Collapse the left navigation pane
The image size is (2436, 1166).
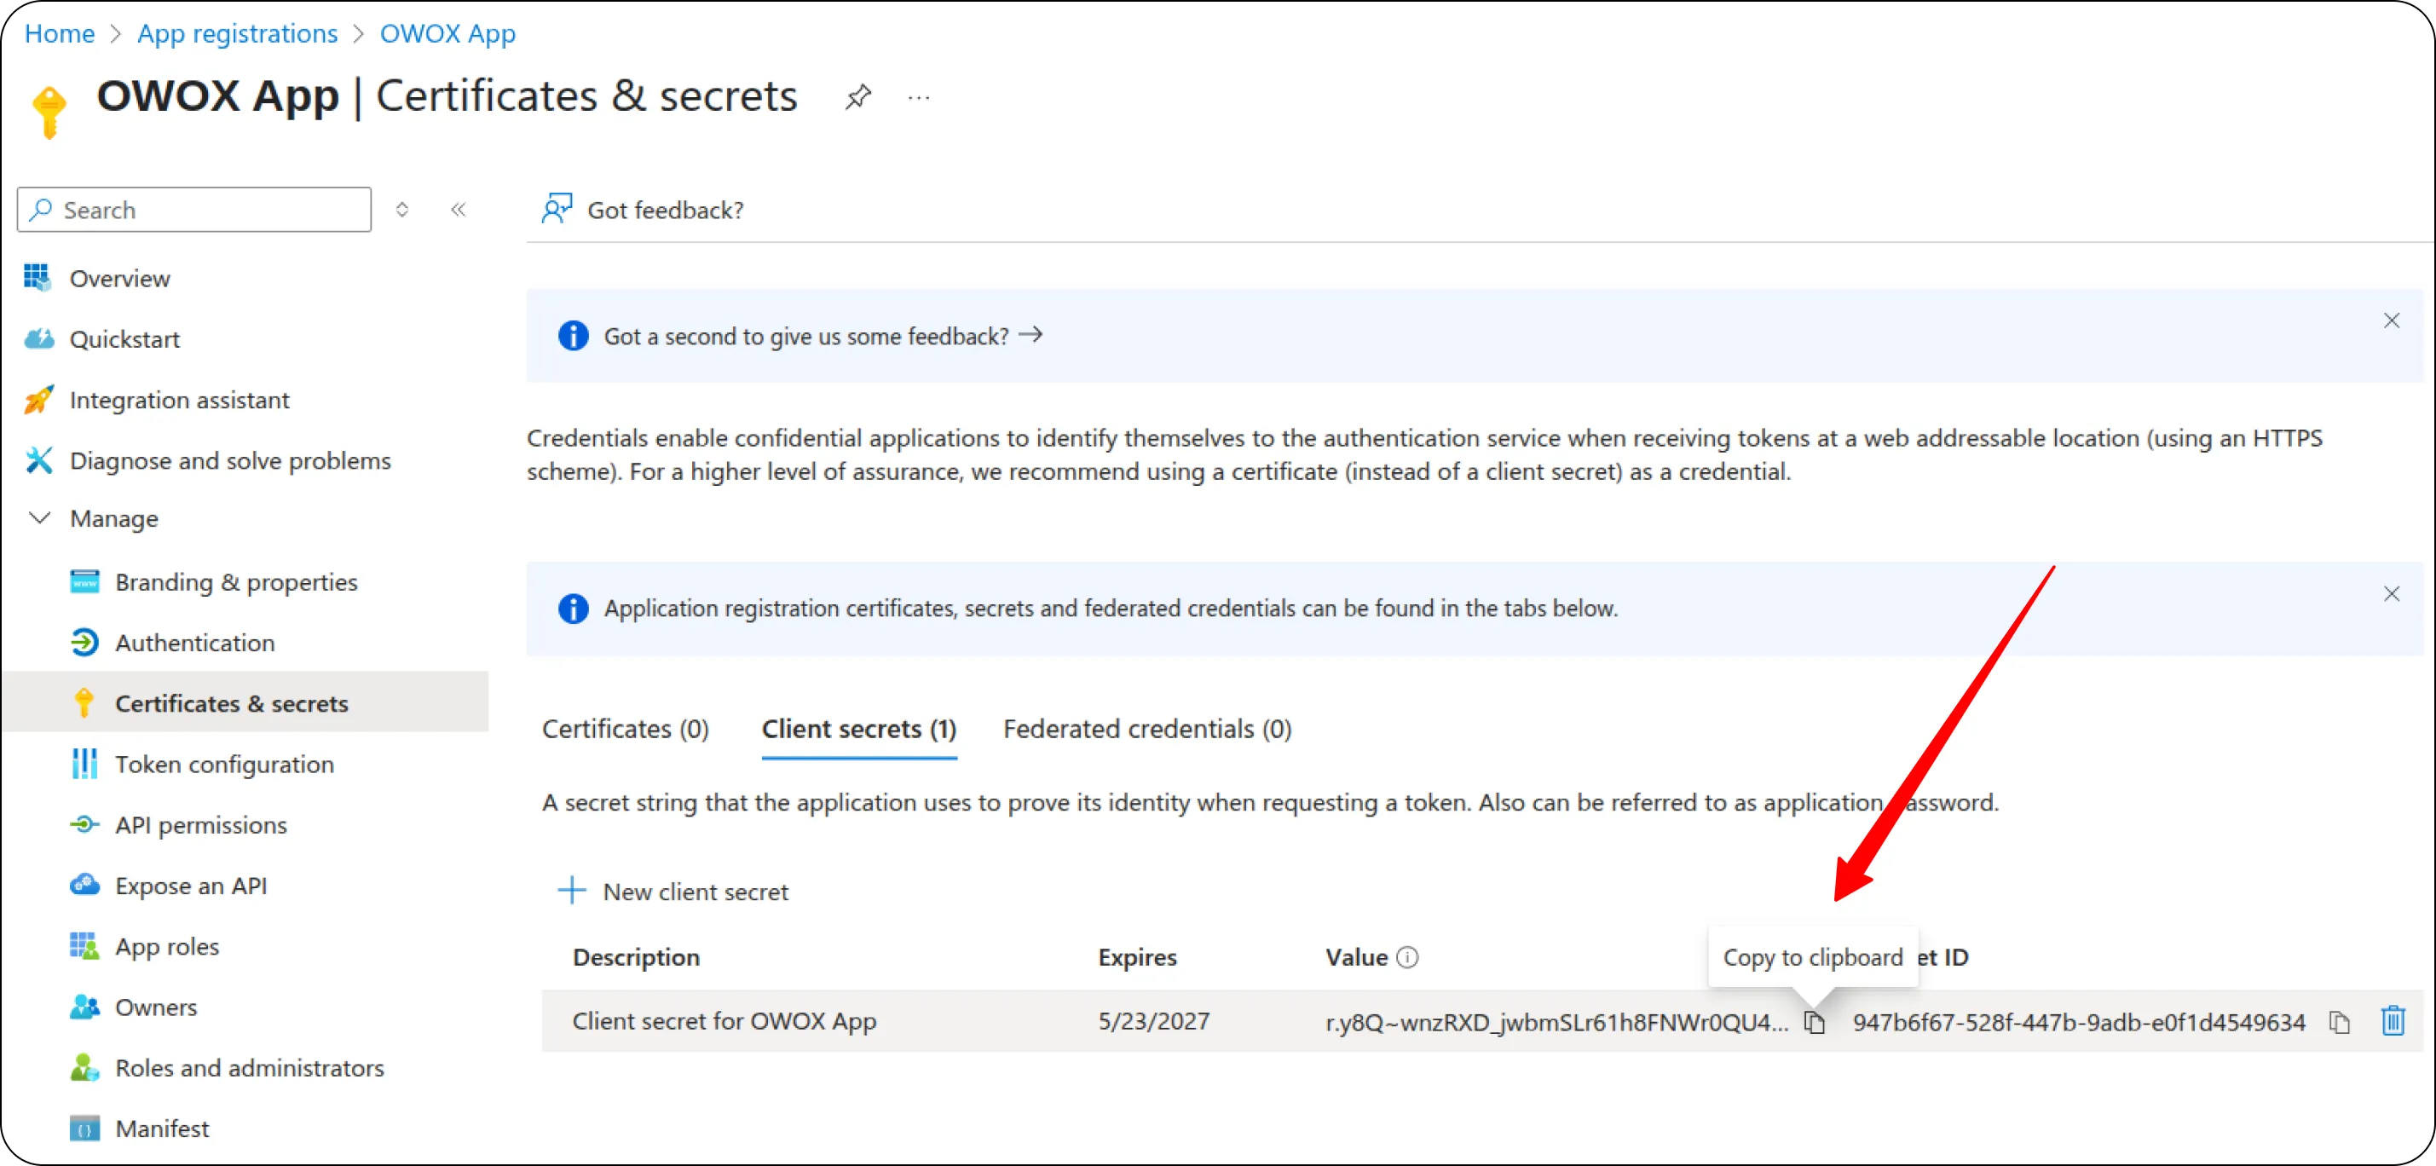459,209
